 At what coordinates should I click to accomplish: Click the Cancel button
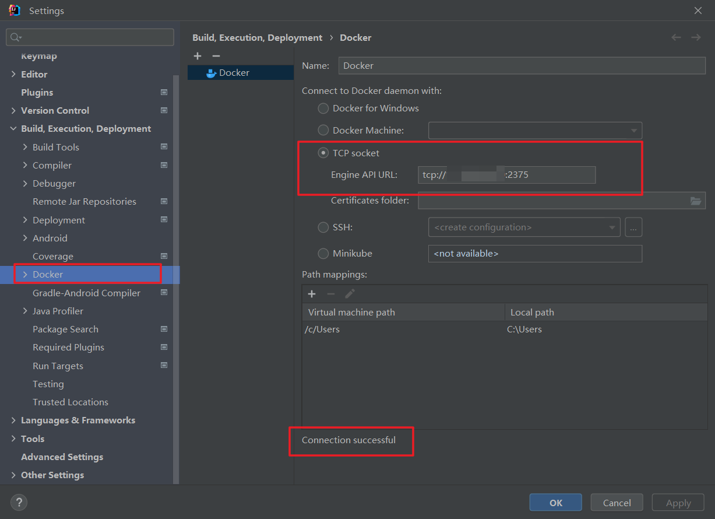[x=617, y=503]
